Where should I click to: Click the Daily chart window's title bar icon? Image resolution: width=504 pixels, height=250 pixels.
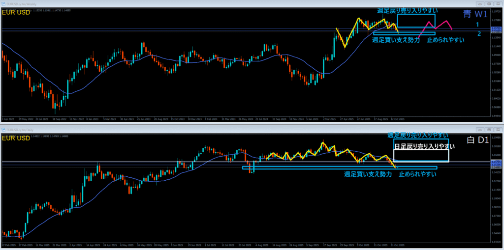[x=4, y=129]
